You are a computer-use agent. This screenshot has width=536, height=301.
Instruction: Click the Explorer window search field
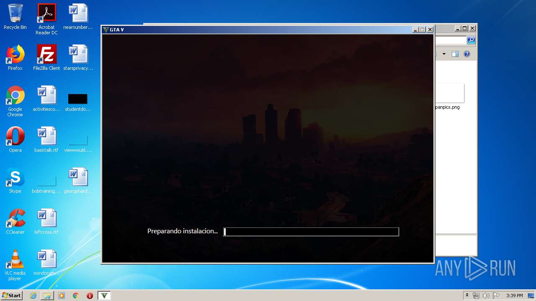(451, 40)
